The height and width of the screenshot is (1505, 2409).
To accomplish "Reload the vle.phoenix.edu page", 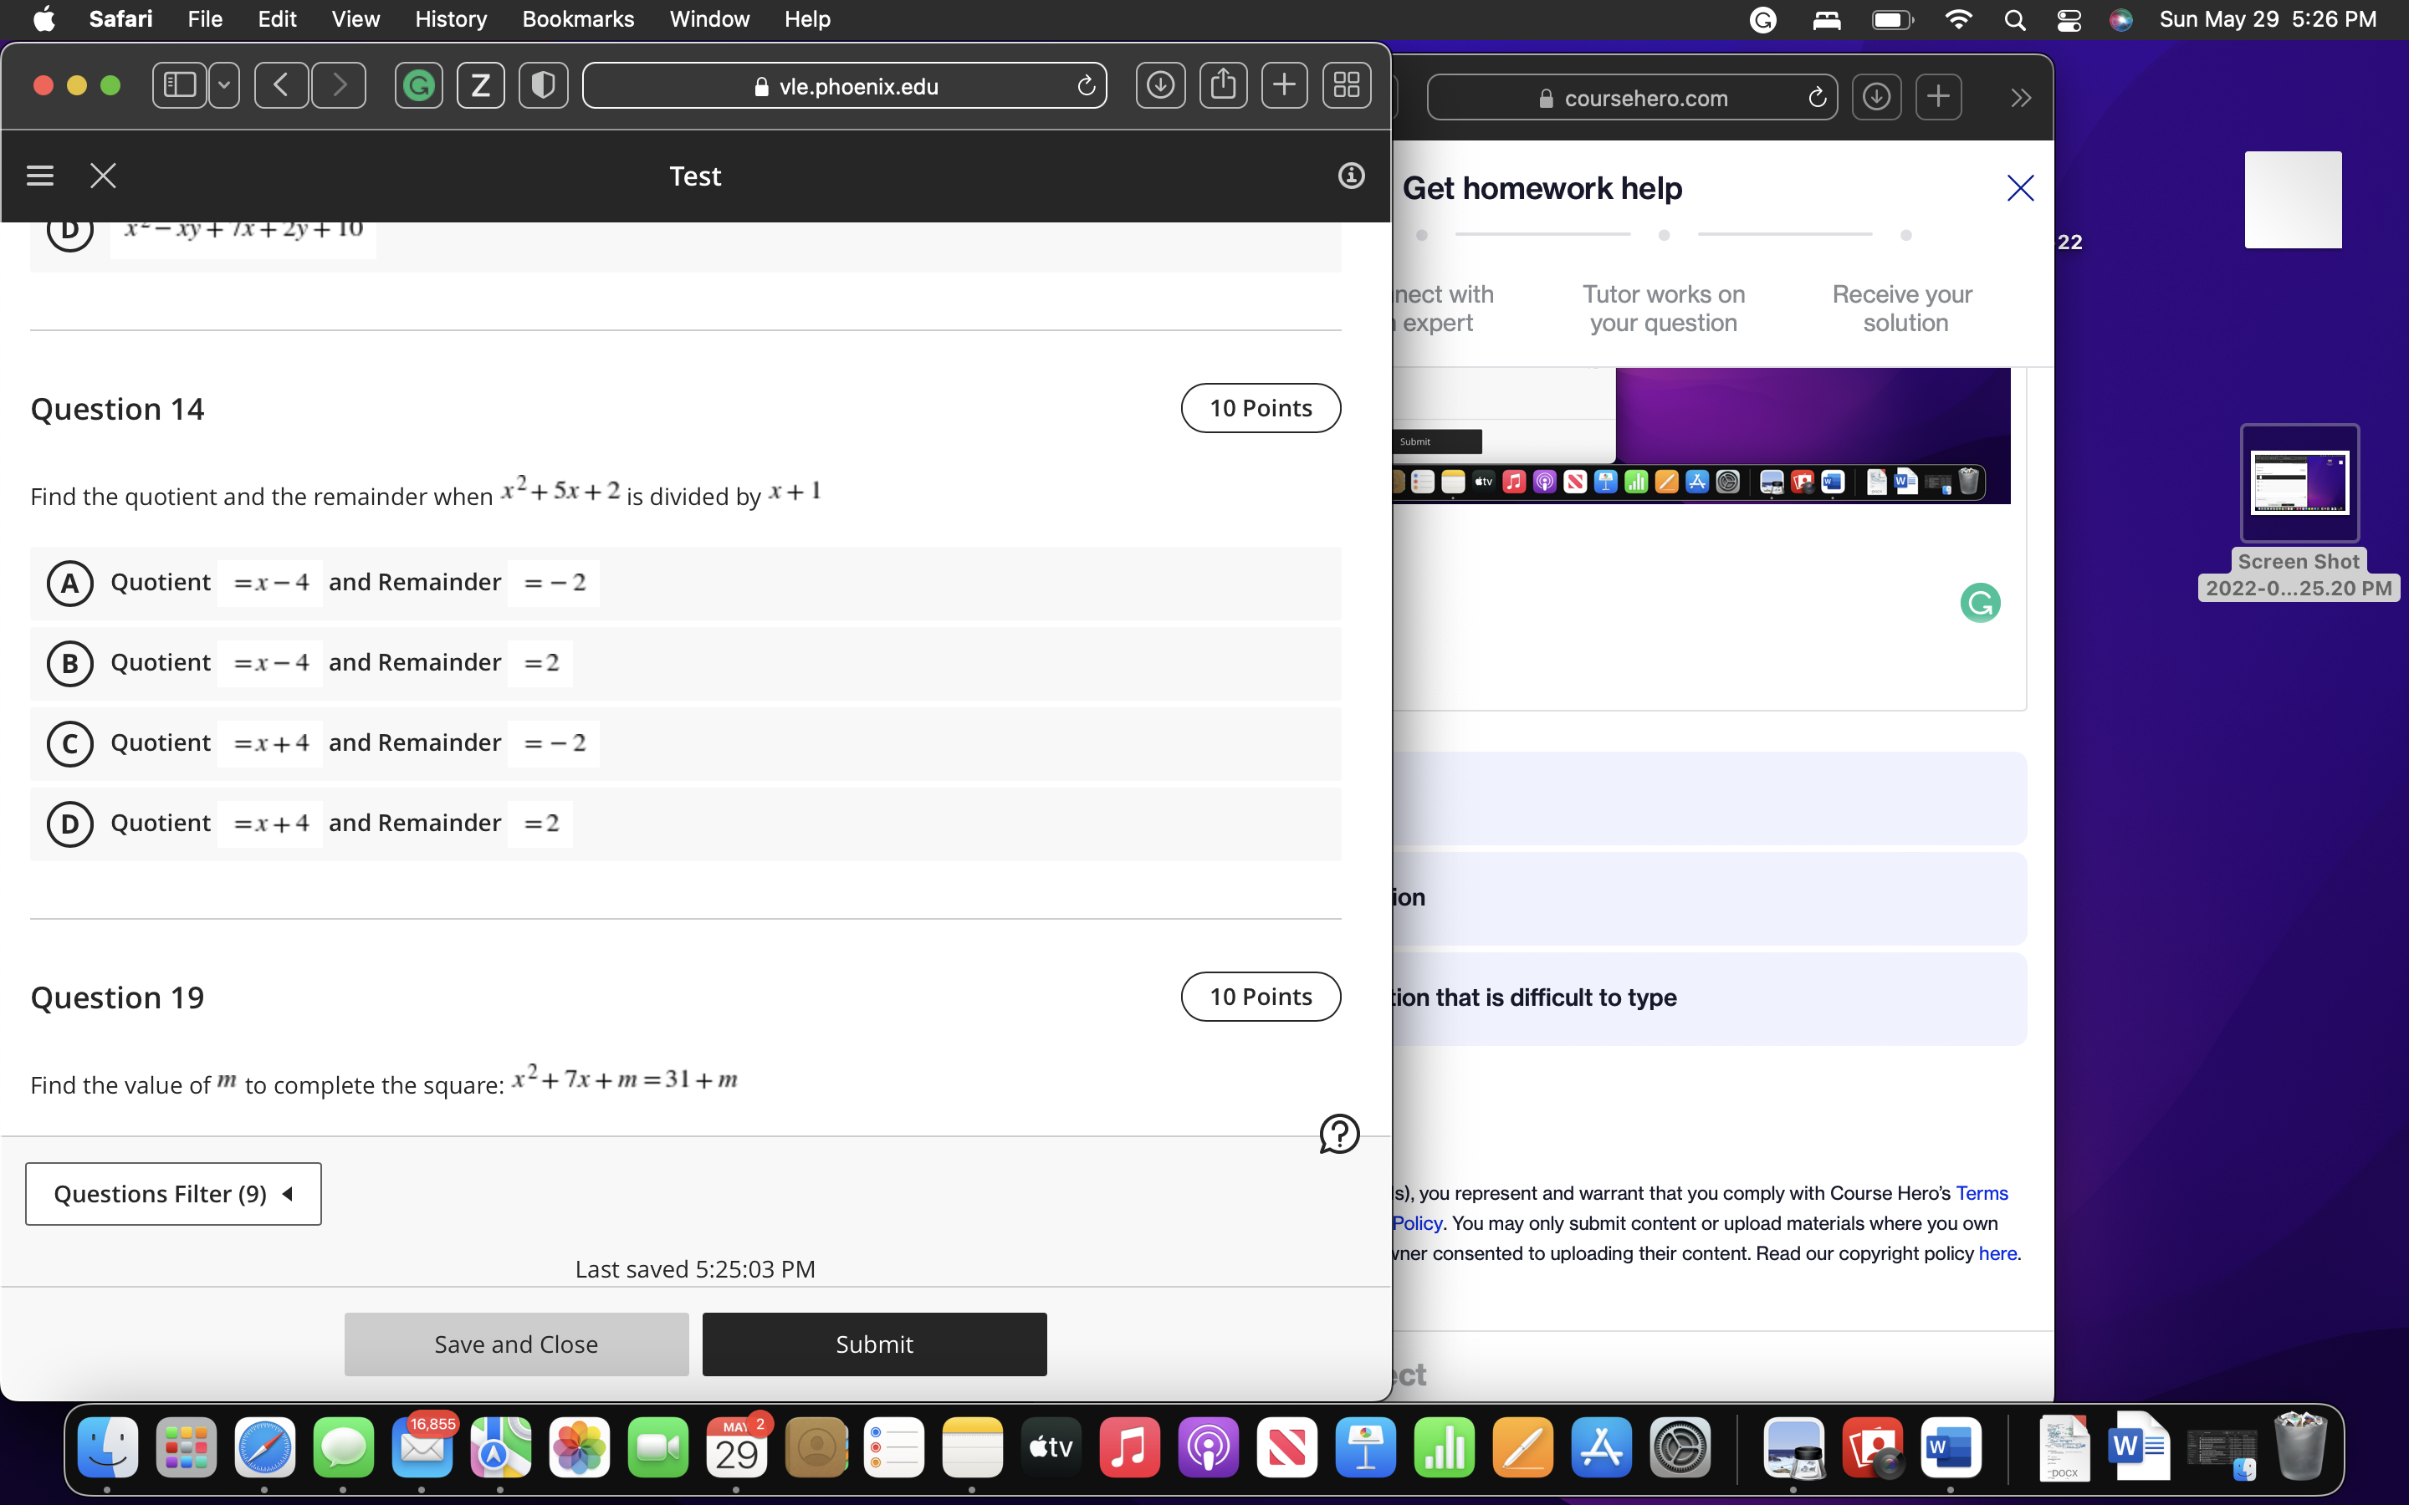I will [x=1086, y=87].
